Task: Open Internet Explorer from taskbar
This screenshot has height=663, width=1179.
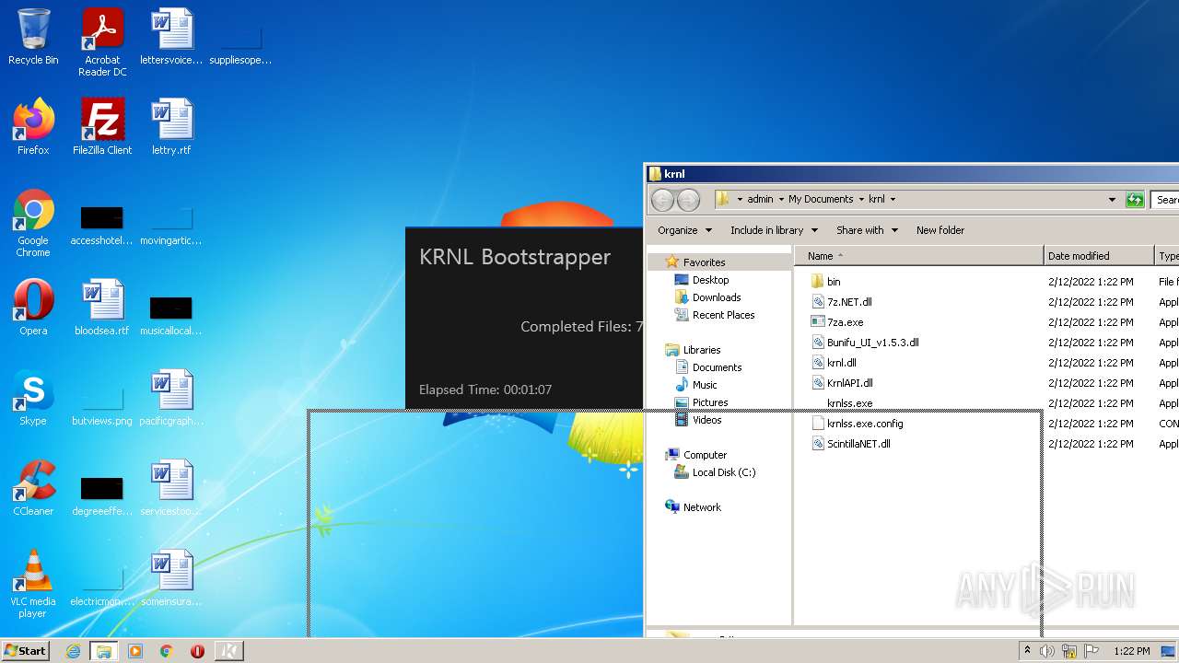Action: [x=73, y=651]
